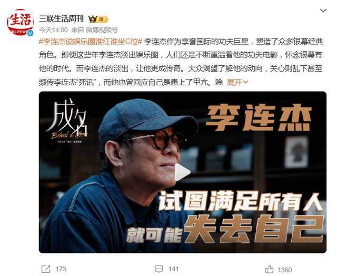Open the comment bubble icon

(158, 269)
